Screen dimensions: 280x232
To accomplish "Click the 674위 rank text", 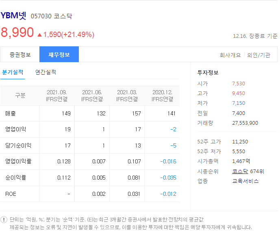I will [257, 171].
